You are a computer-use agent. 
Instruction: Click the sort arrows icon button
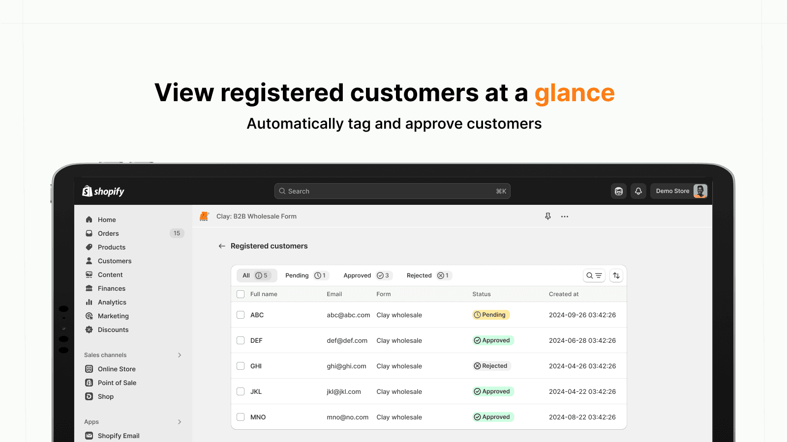(x=616, y=276)
